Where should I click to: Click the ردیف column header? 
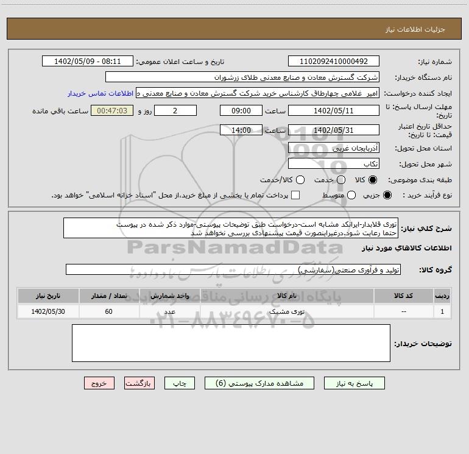(x=442, y=296)
